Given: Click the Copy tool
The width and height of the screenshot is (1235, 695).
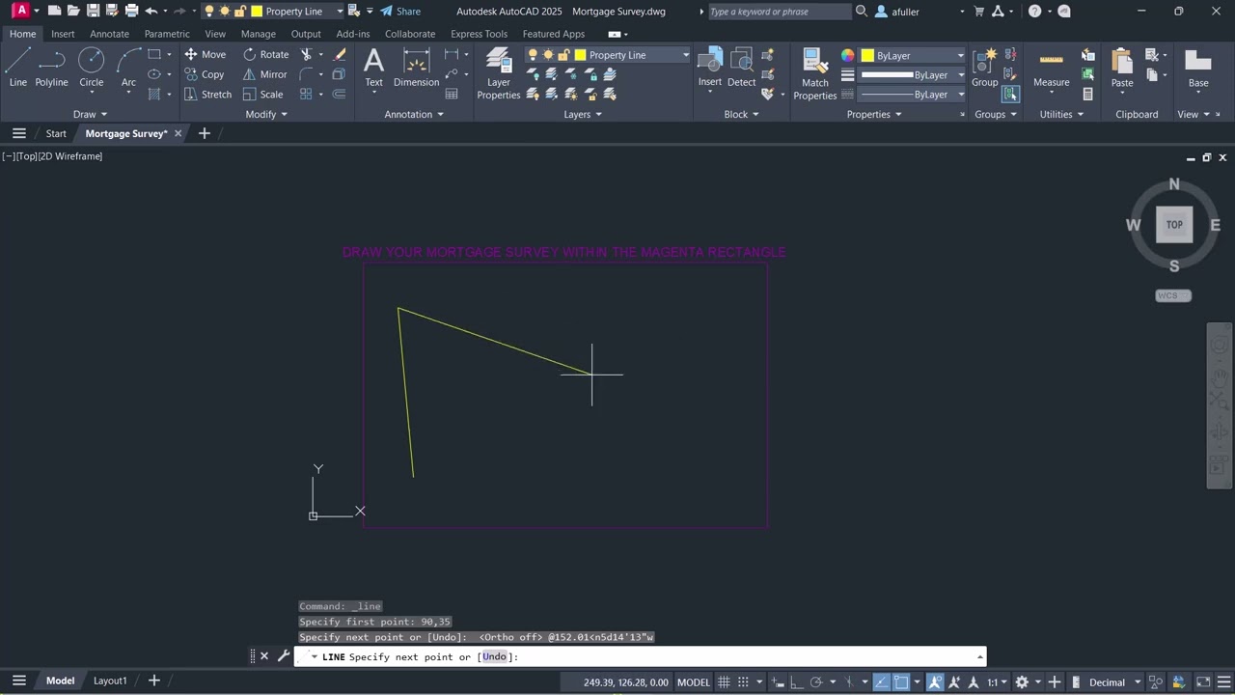Looking at the screenshot, I should tap(204, 74).
